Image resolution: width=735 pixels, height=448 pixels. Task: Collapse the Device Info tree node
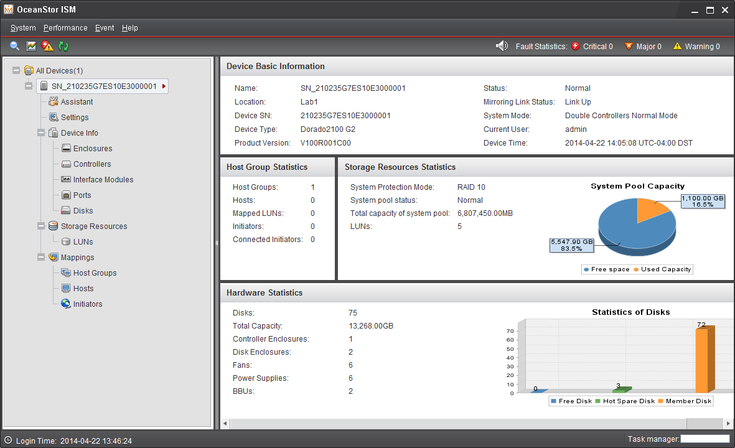pos(41,133)
